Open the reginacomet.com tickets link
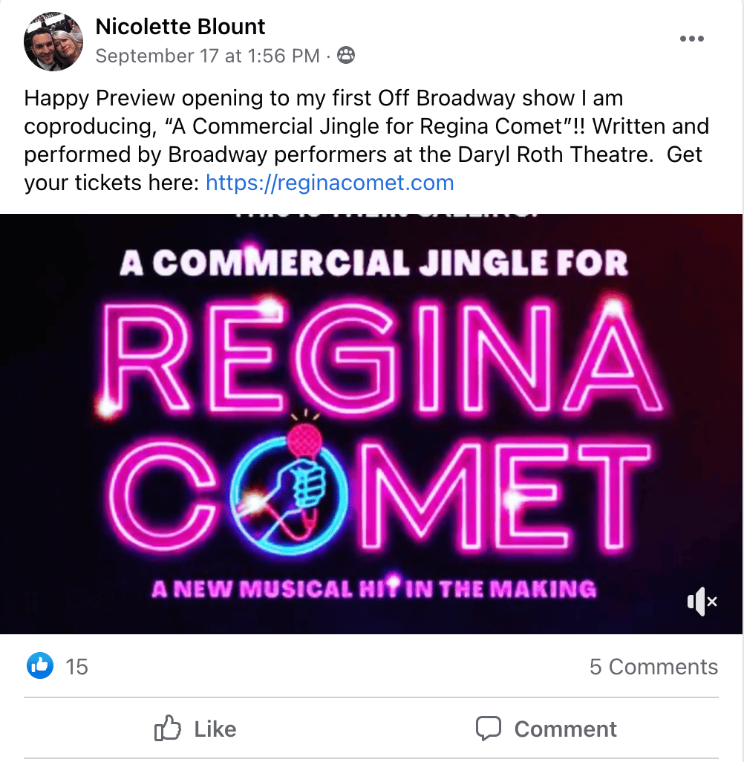744x762 pixels. click(330, 183)
